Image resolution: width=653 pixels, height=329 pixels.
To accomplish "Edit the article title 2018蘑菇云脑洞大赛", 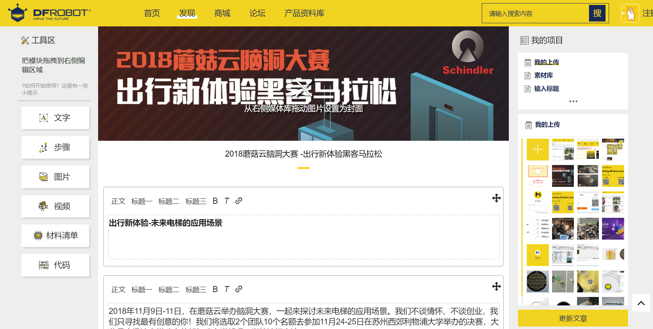I will pos(303,154).
